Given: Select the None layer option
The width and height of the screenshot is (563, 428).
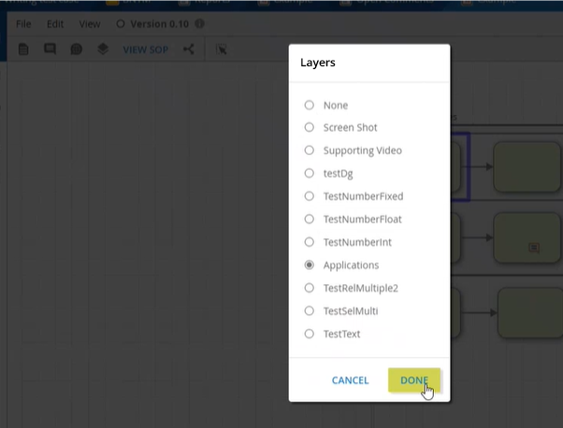Looking at the screenshot, I should pos(310,105).
